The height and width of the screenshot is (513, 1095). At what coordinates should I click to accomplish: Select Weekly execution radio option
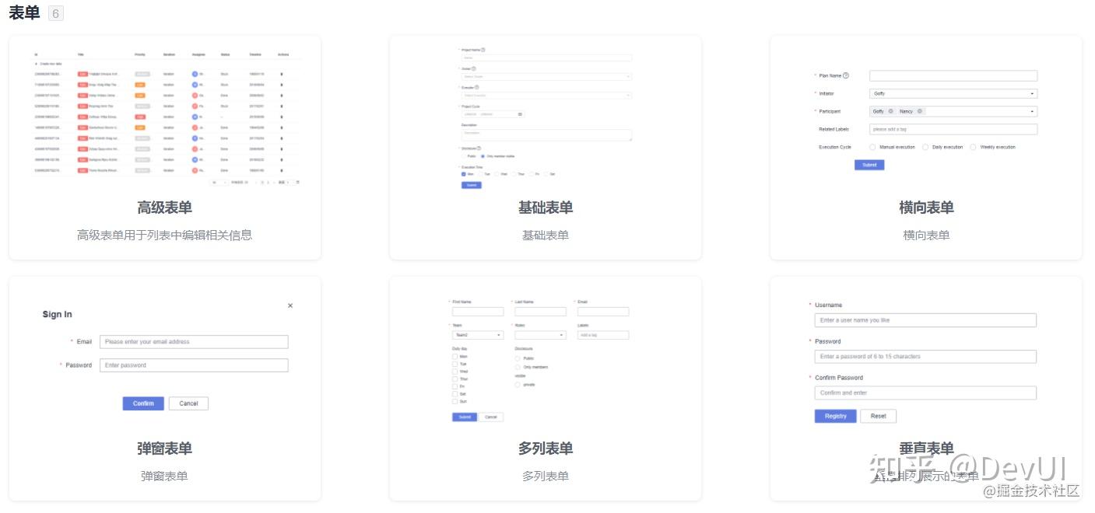click(973, 147)
